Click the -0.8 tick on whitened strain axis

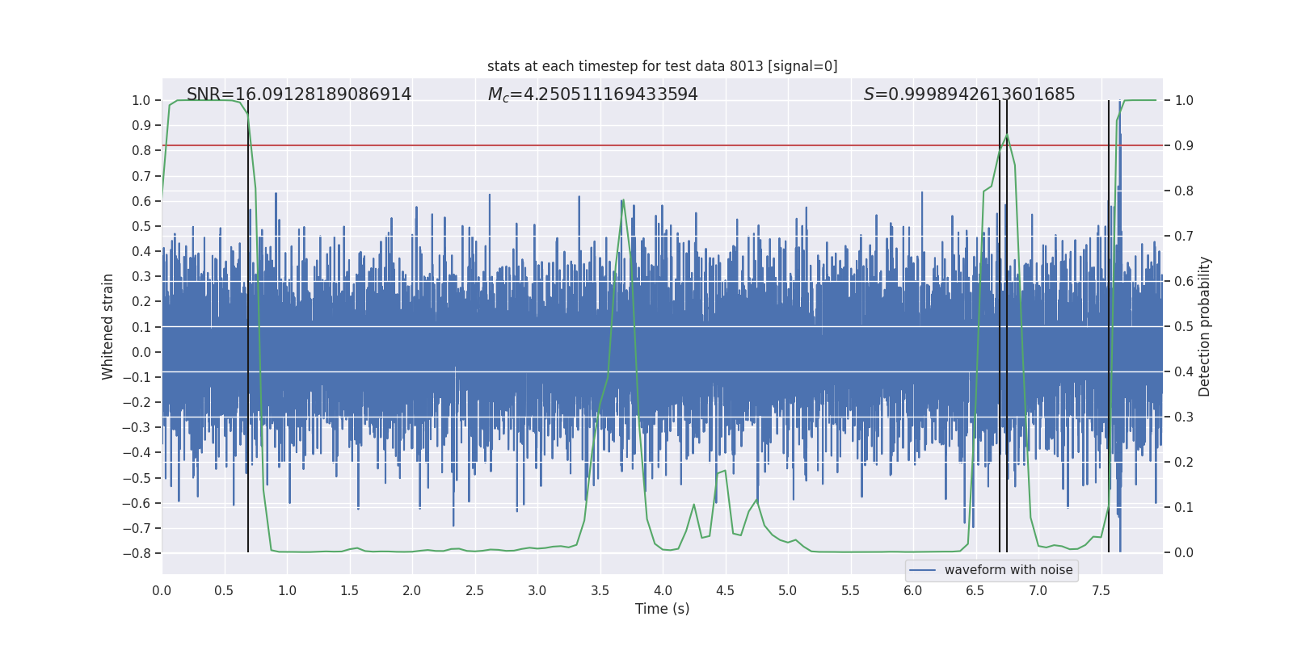140,553
